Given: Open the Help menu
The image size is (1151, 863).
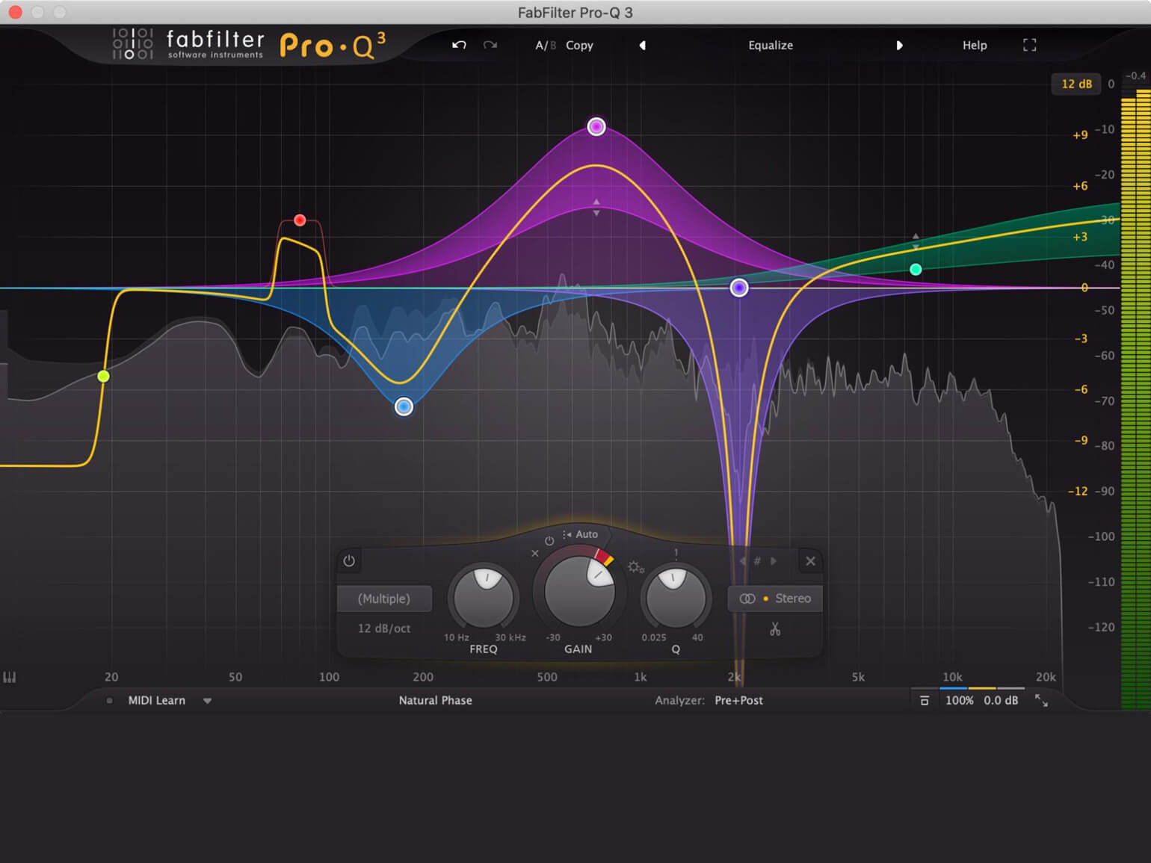Looking at the screenshot, I should [x=975, y=45].
